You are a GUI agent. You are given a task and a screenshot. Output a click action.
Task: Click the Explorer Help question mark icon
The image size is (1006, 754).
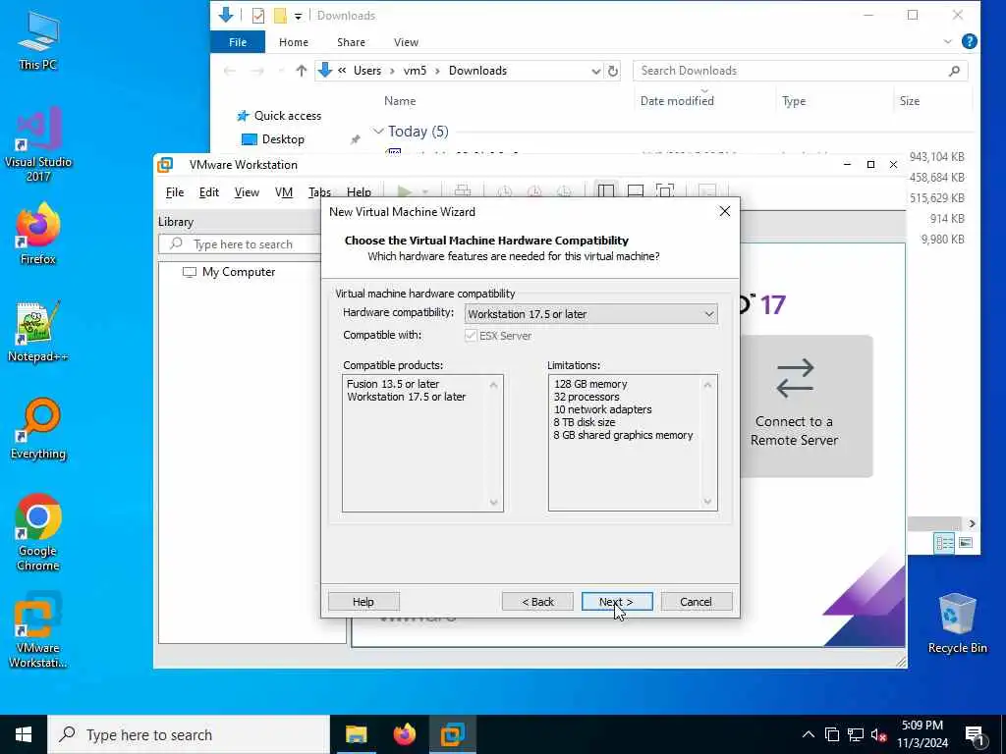click(970, 41)
